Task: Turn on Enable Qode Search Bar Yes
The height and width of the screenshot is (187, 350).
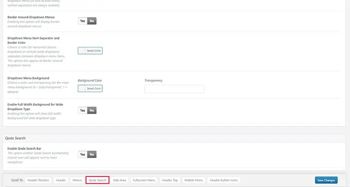Action: pyautogui.click(x=82, y=154)
